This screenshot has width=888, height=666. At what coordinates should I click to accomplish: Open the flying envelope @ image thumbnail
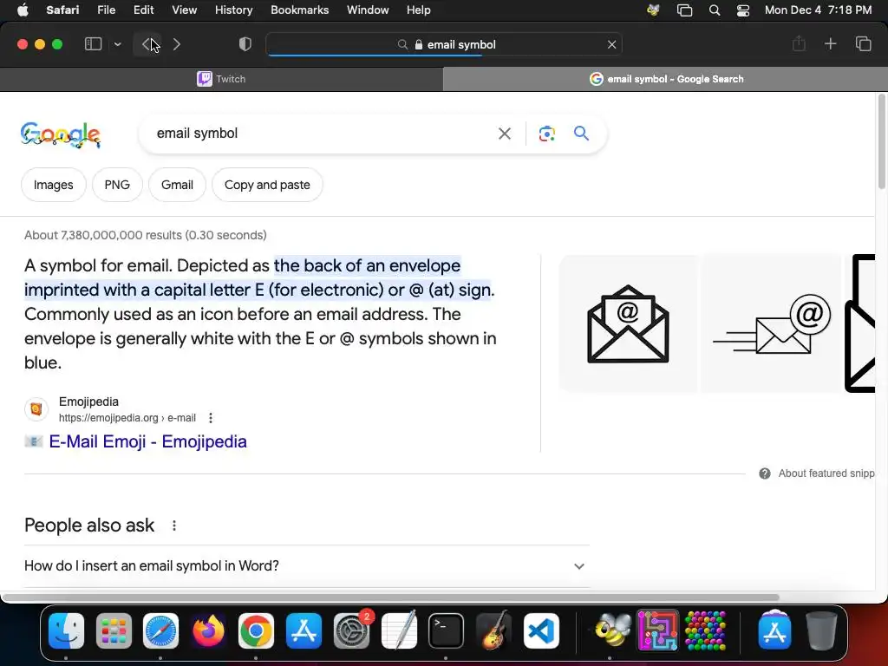point(771,323)
